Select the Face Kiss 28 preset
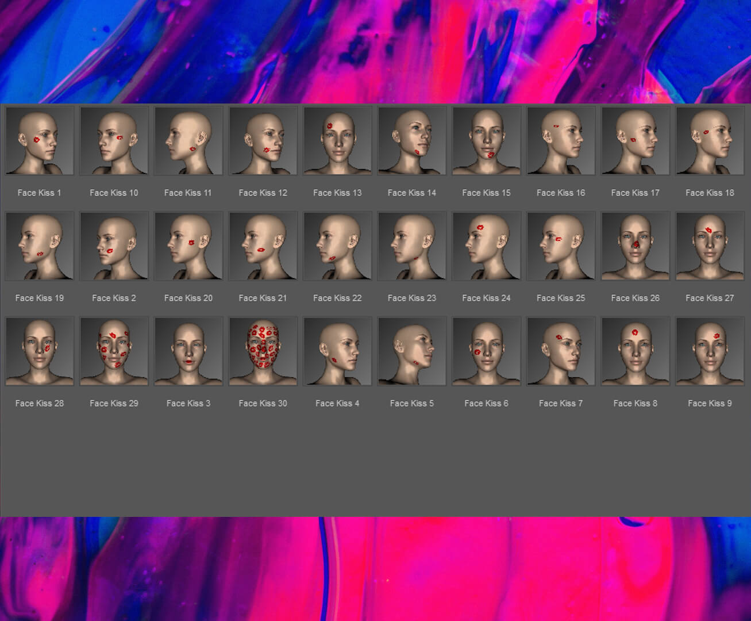 [40, 351]
